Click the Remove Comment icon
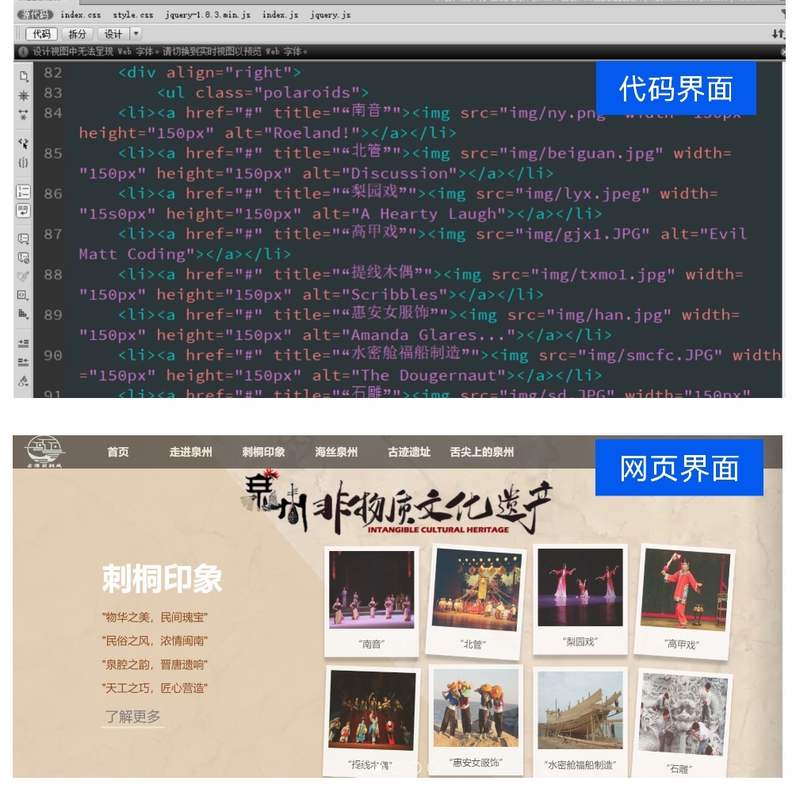796x796 pixels. (24, 258)
